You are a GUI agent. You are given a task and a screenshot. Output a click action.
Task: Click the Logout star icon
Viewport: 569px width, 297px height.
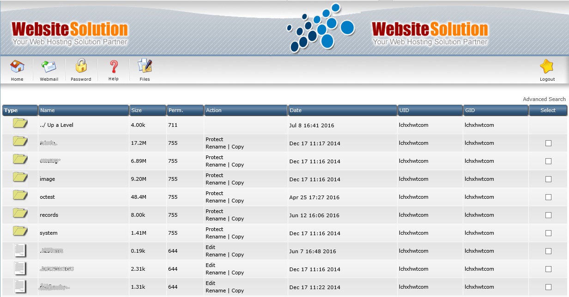[547, 67]
